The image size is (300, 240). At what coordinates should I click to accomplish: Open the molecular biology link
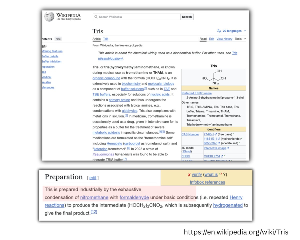pyautogui.click(x=161, y=83)
